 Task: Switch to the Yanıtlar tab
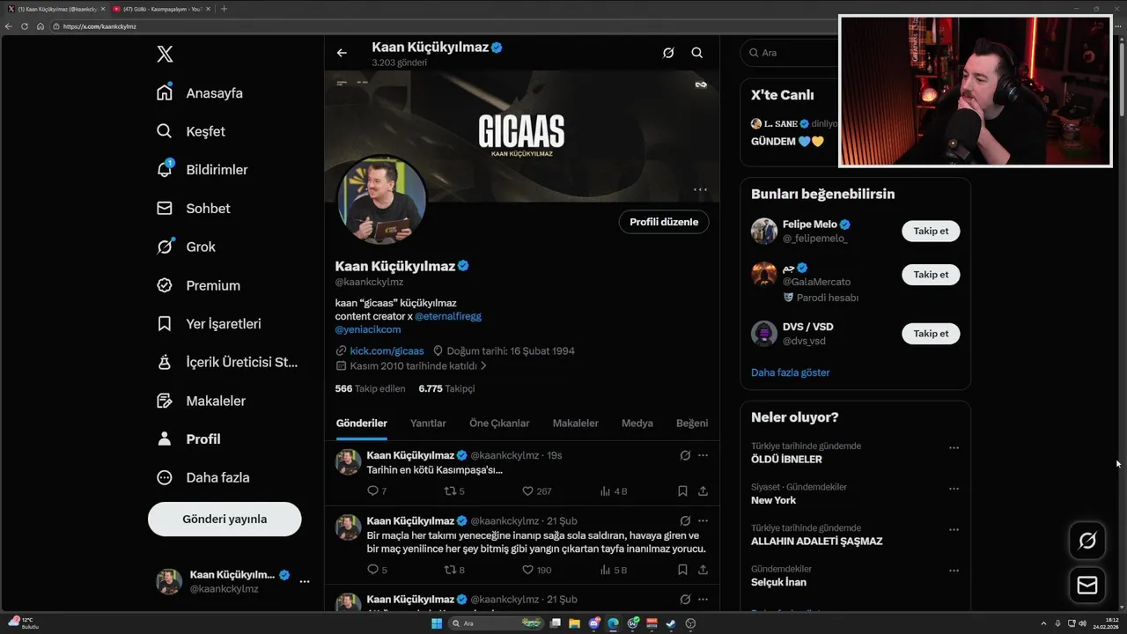pos(428,424)
